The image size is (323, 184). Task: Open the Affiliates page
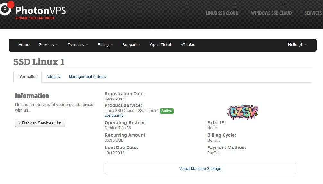point(188,45)
